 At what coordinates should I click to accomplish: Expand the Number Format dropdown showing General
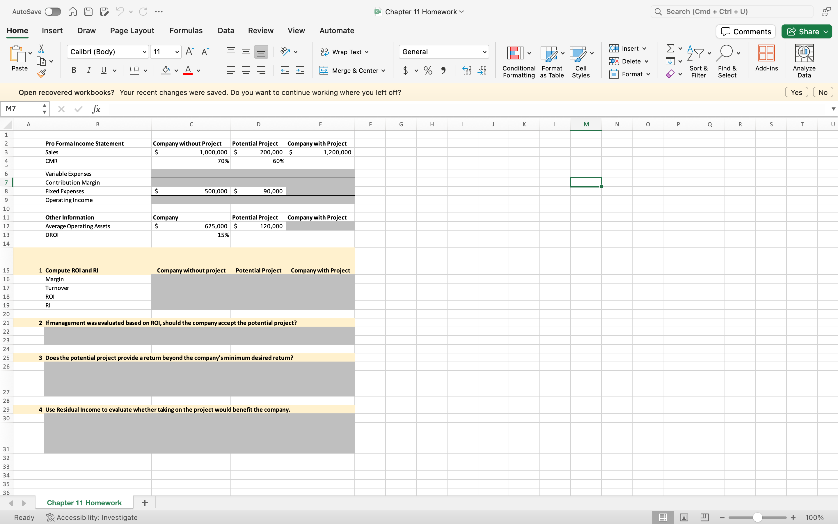[x=484, y=51]
